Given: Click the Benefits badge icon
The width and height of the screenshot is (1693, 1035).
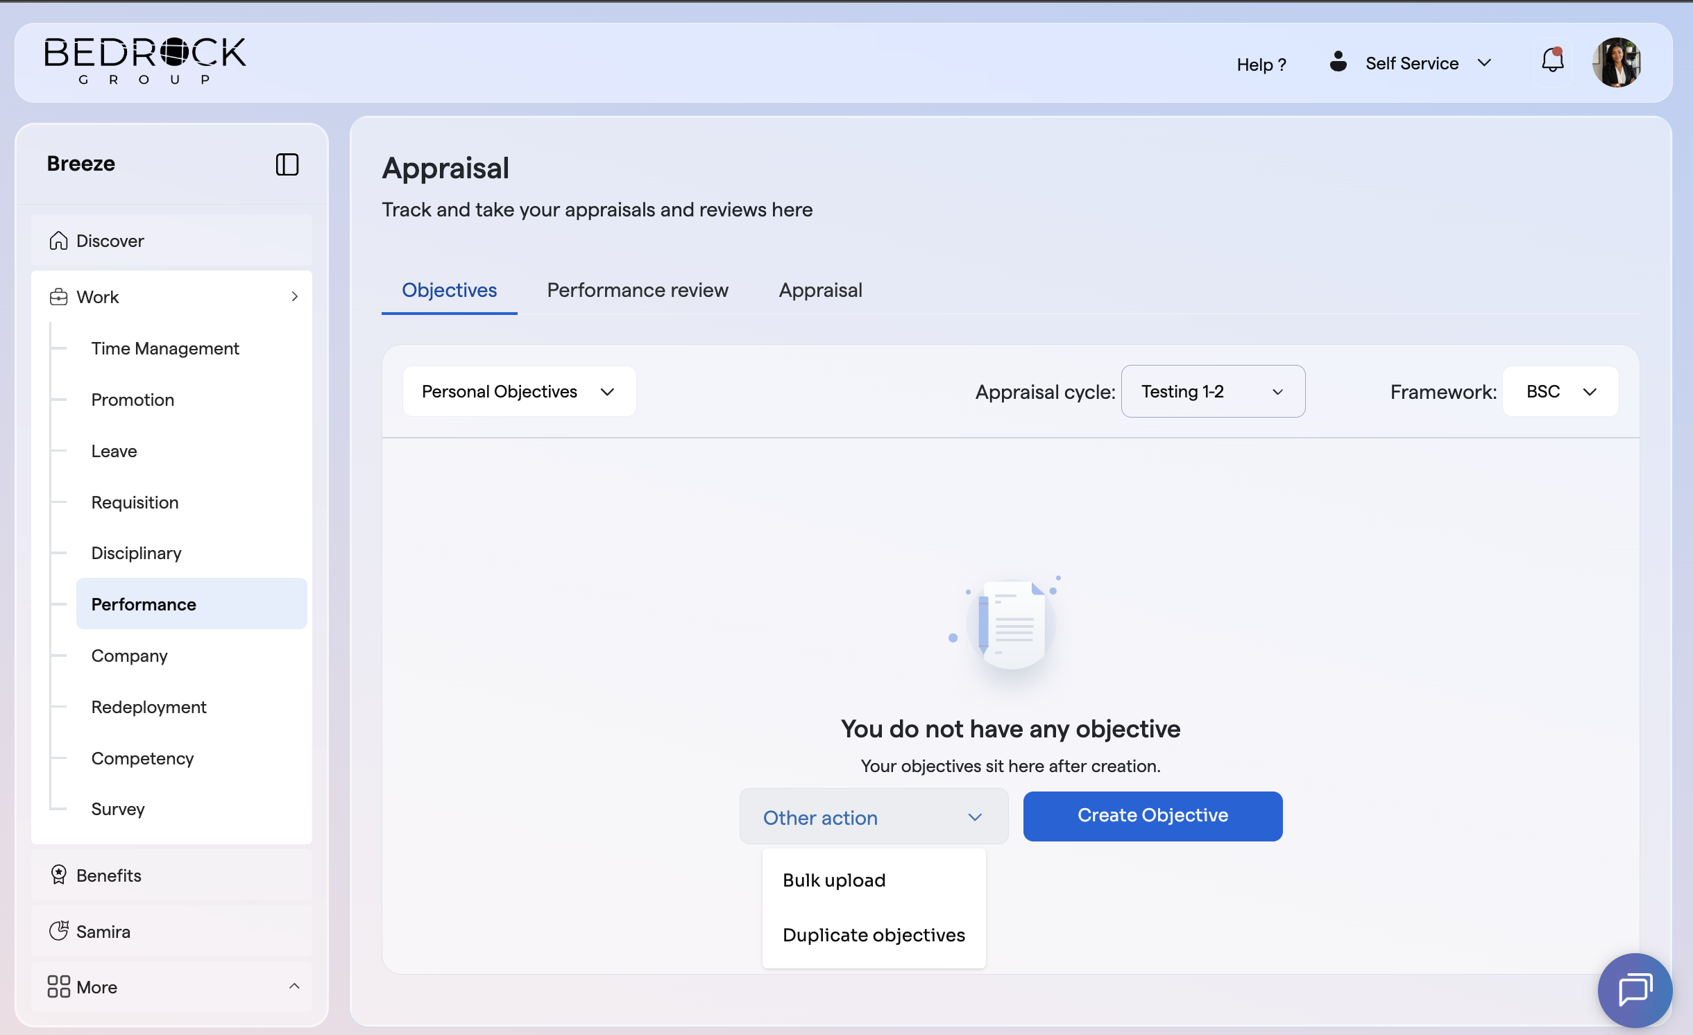Looking at the screenshot, I should [59, 875].
